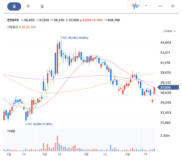Image resolution: width=182 pixels, height=160 pixels.
Task: Click the 39,825 price axis label
Action: click(166, 73)
